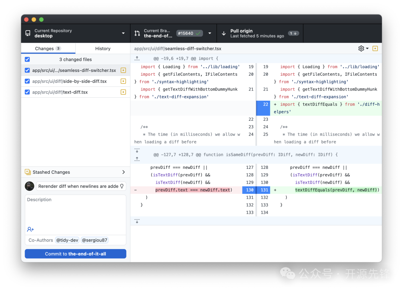403x290 pixels.
Task: Click the Stashed Changes stash icon
Action: (x=28, y=172)
